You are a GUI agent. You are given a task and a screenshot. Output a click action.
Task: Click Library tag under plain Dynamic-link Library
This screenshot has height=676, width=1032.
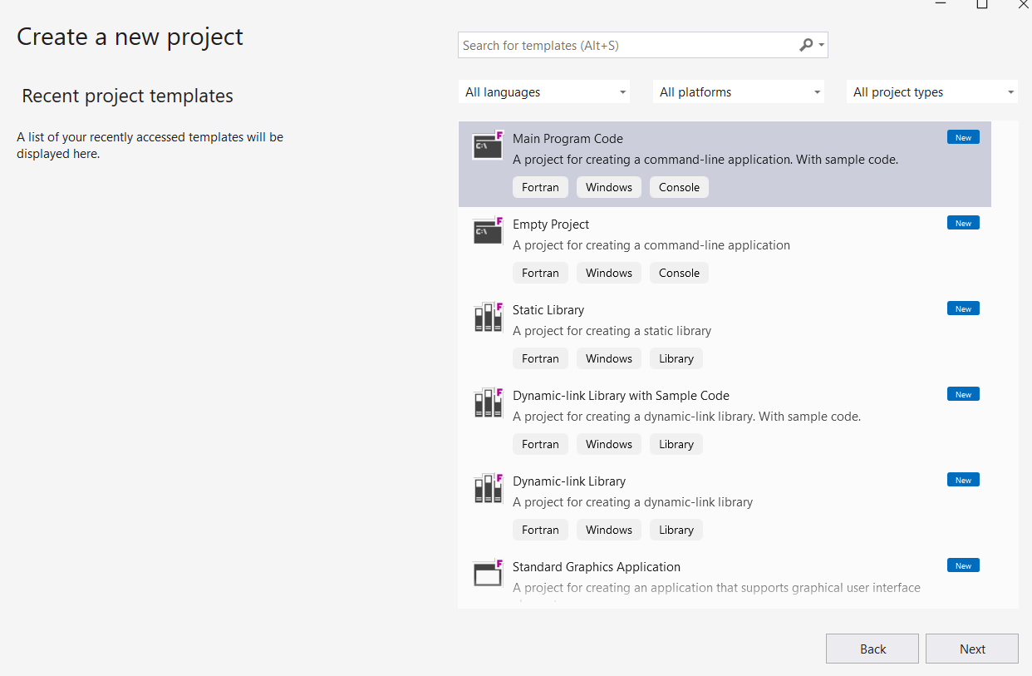pos(676,530)
